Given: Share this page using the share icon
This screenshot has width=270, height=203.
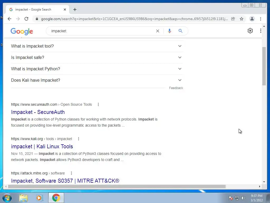Looking at the screenshot, I should [233, 19].
